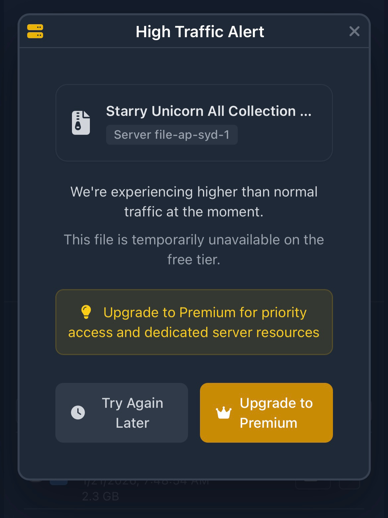Close the High Traffic Alert dialog
Image resolution: width=388 pixels, height=518 pixels.
[354, 32]
